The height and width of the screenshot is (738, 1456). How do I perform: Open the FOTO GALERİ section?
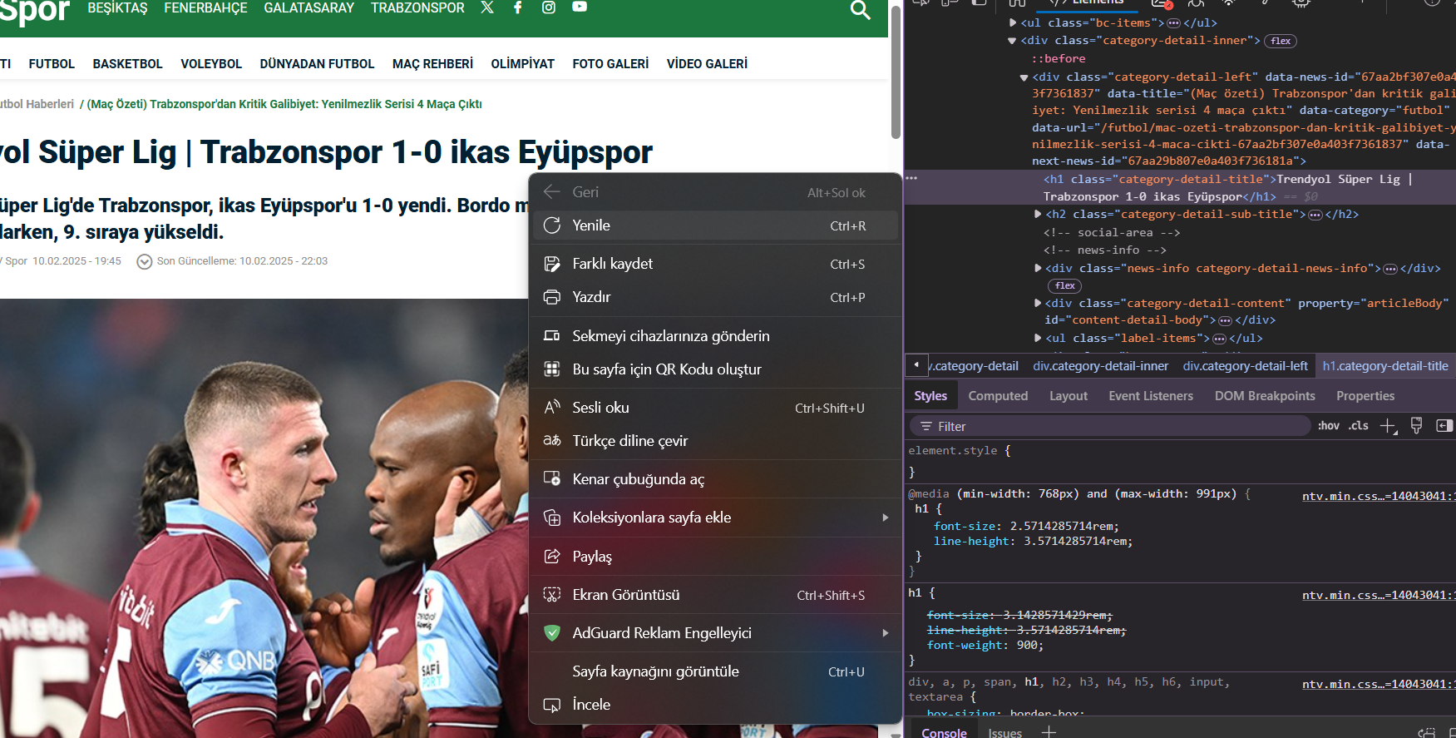click(x=610, y=64)
